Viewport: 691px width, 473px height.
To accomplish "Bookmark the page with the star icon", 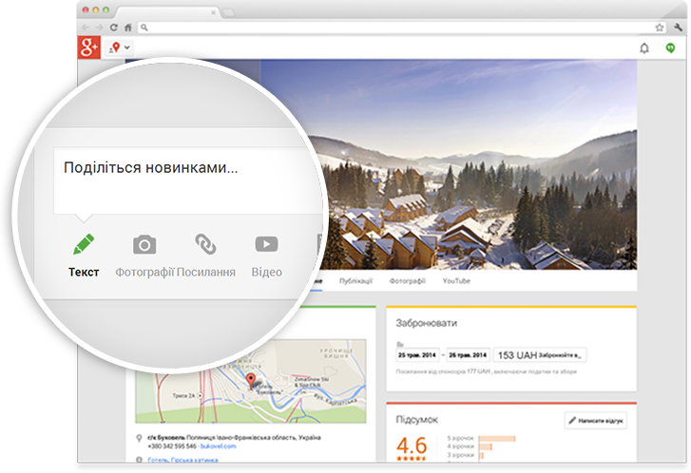I will tap(660, 28).
